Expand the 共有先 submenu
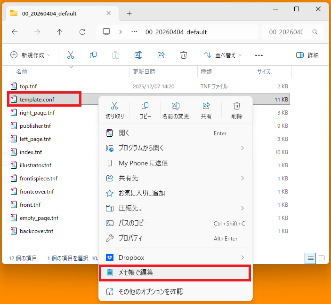Screen dimensions: 331x304 pos(242,178)
